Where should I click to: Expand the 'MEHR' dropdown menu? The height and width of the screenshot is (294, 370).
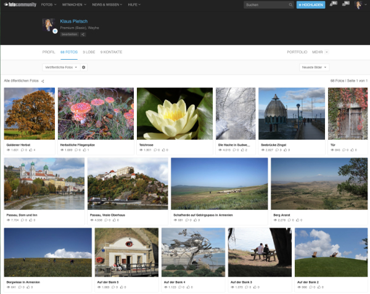[319, 52]
